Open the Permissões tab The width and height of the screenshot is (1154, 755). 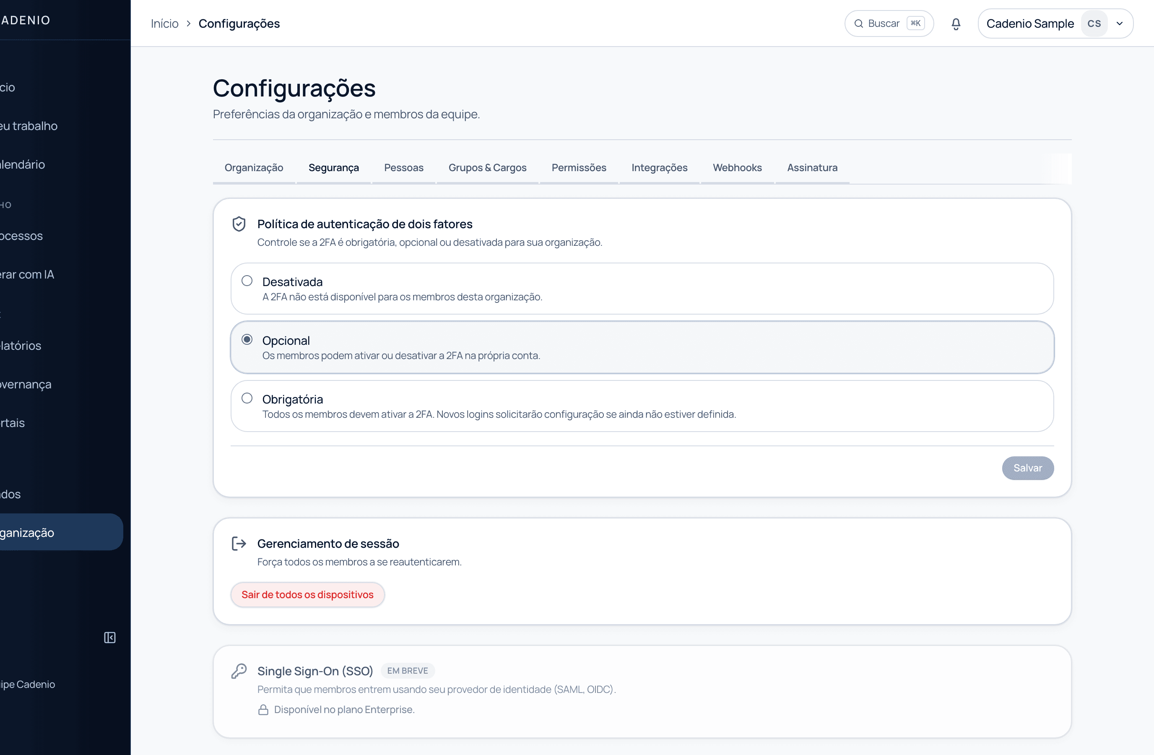[x=579, y=168]
